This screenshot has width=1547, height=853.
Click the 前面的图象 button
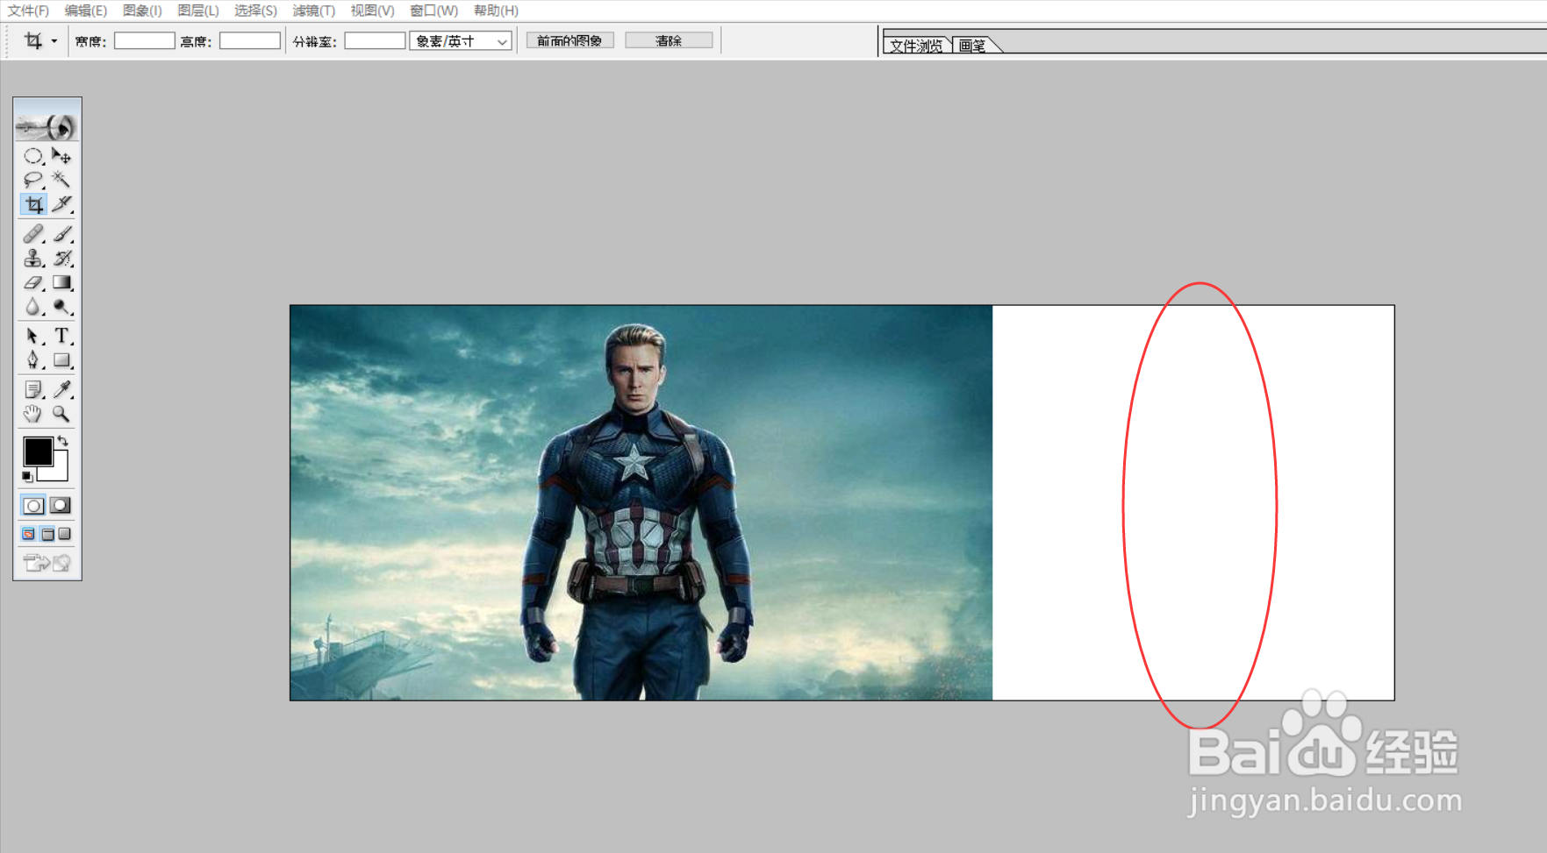570,40
